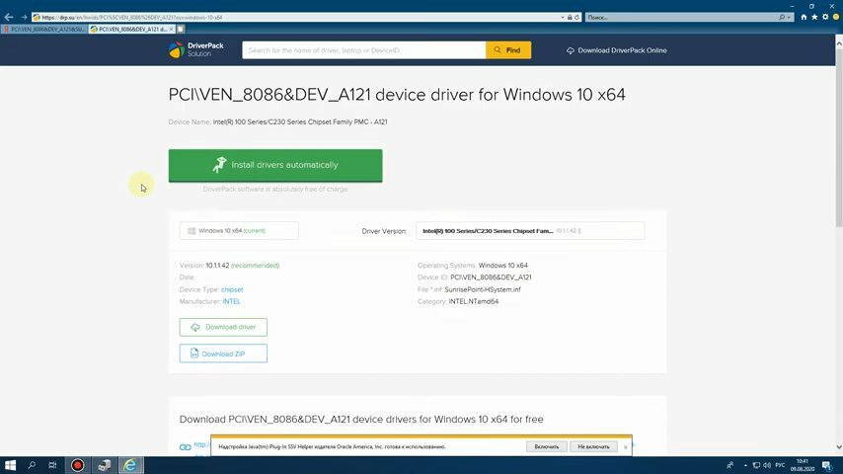Close the Java plug-in notification bar
The height and width of the screenshot is (474, 843).
click(x=625, y=447)
